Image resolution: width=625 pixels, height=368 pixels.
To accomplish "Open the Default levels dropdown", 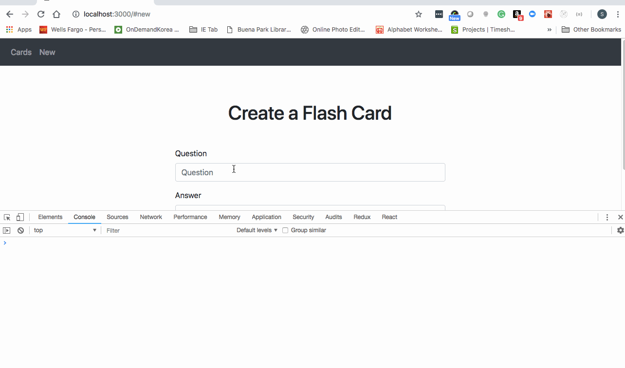I will coord(256,230).
